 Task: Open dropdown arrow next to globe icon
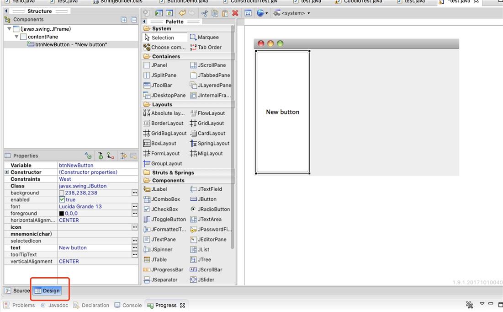[267, 13]
